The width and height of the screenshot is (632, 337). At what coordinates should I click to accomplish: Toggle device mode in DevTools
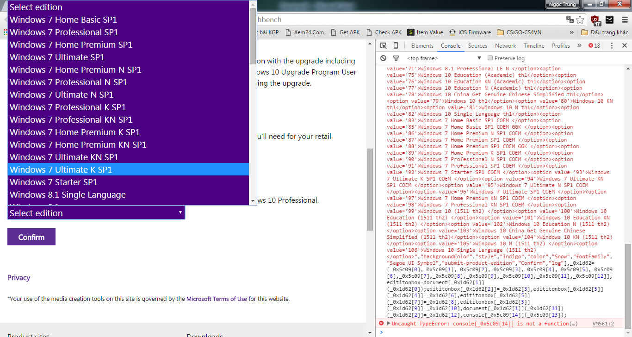click(396, 45)
